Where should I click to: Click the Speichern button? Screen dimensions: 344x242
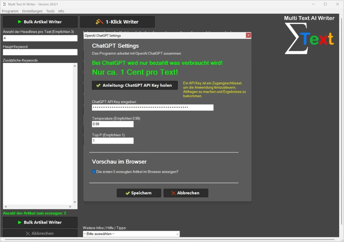coord(139,193)
